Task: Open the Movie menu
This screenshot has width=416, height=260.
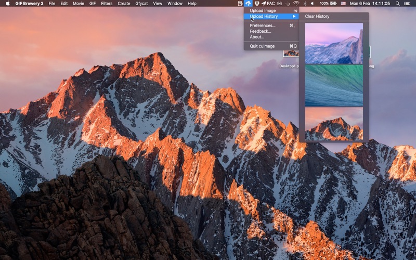Action: coord(79,4)
